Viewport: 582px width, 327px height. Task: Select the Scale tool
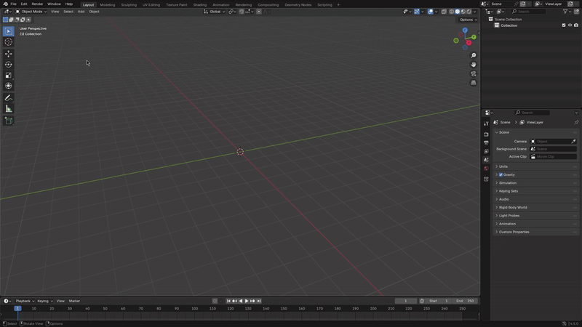click(8, 76)
